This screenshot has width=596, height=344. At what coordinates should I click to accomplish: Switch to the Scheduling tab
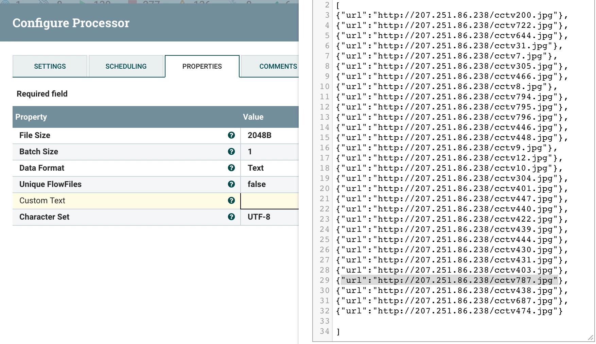pos(126,66)
